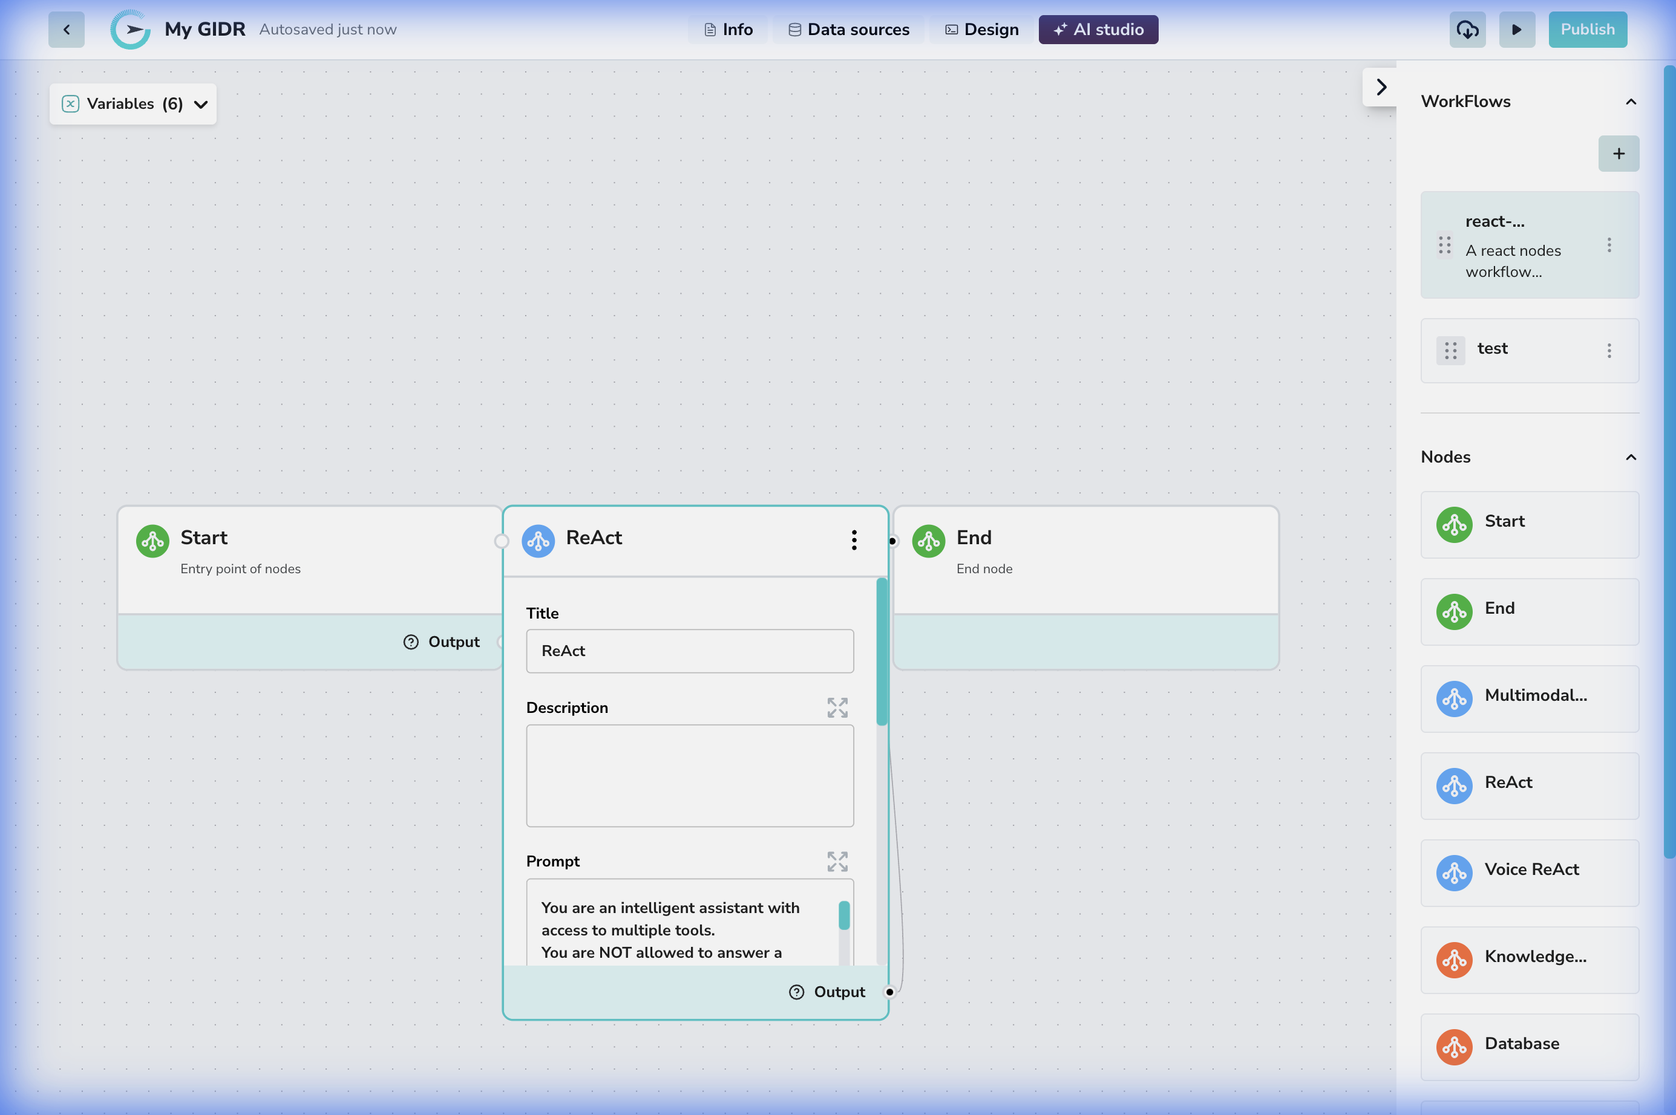Viewport: 1676px width, 1115px height.
Task: Open AI studio
Action: click(1097, 29)
